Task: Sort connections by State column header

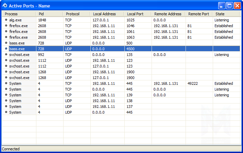Action: click(x=226, y=14)
